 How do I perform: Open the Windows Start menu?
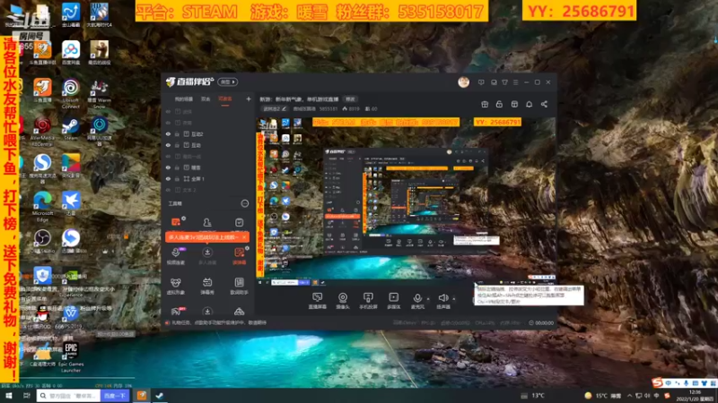click(x=9, y=396)
